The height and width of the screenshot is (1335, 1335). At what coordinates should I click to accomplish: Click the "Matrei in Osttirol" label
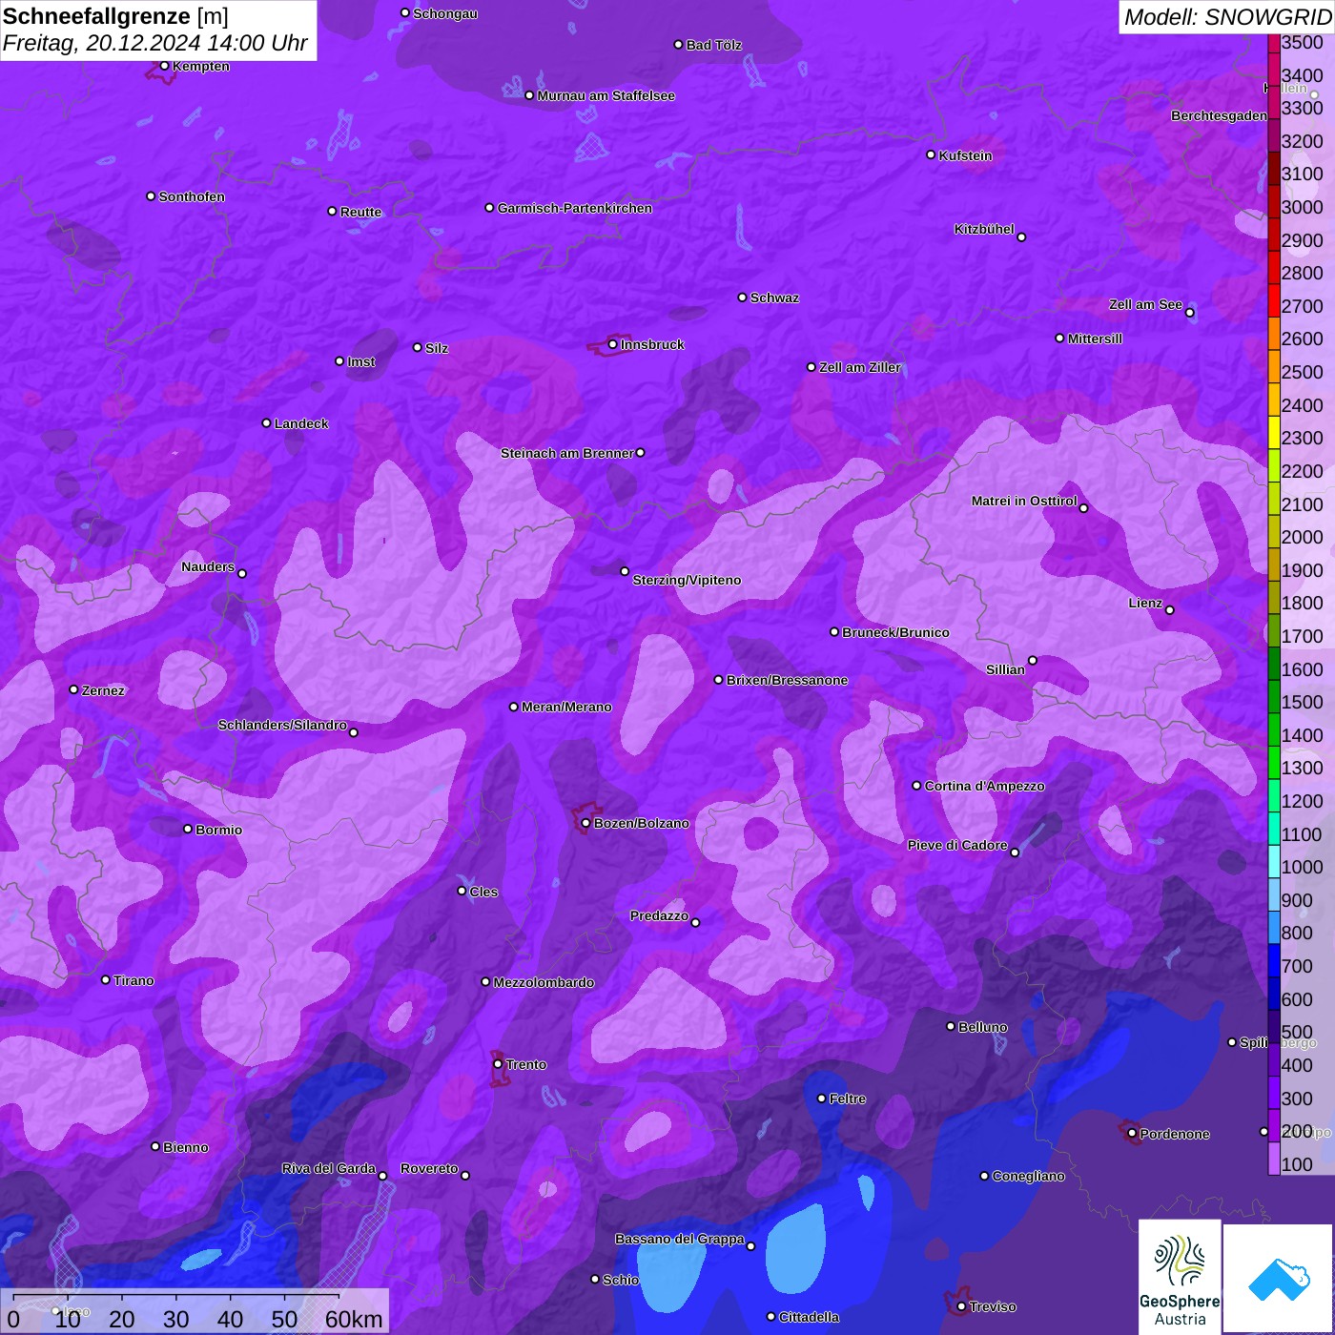pos(1024,501)
